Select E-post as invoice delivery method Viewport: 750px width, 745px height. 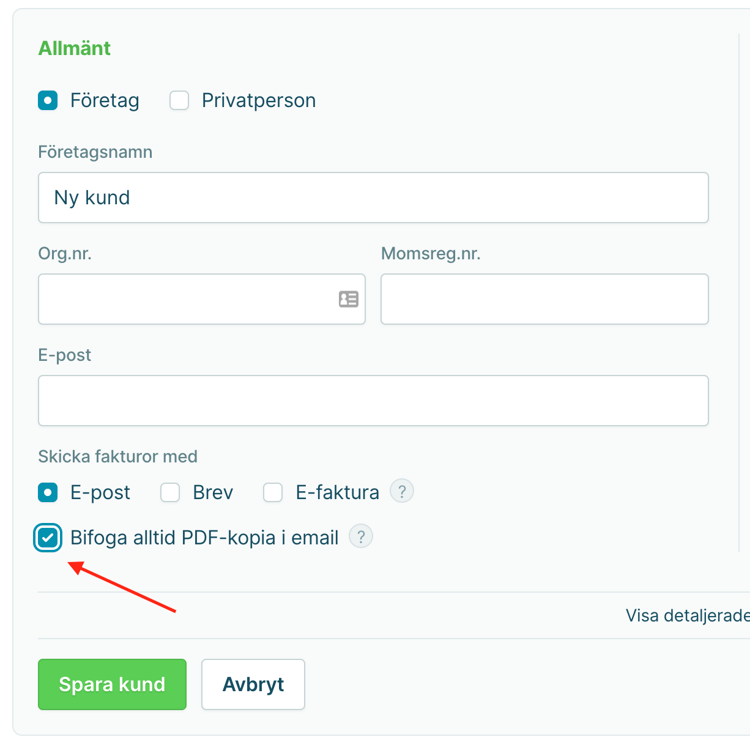tap(48, 492)
